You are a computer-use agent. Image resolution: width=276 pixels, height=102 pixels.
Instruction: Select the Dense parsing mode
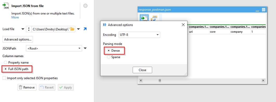113,50
